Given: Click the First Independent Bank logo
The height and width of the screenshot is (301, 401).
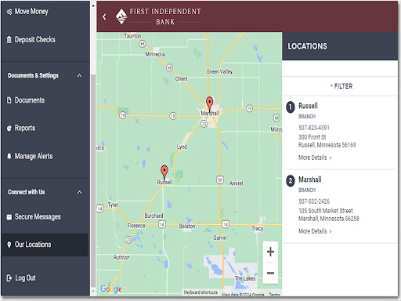Looking at the screenshot, I should click(x=158, y=16).
